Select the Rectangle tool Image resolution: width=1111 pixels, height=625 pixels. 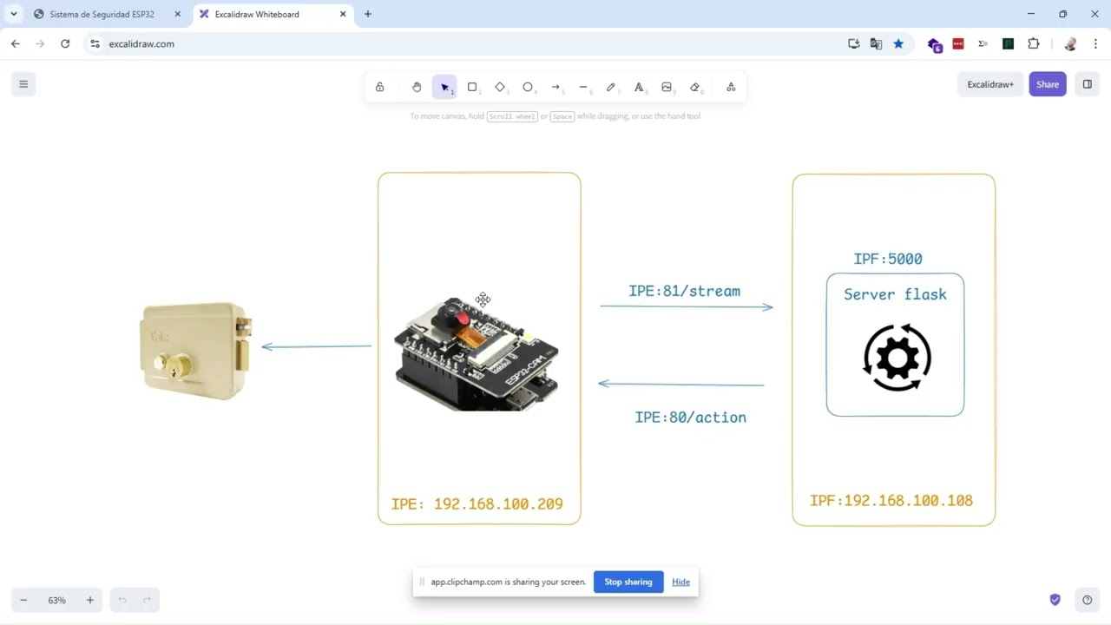[x=472, y=87]
